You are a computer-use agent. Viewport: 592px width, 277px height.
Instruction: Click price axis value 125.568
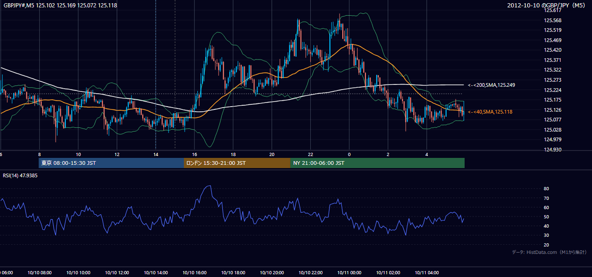(x=553, y=20)
